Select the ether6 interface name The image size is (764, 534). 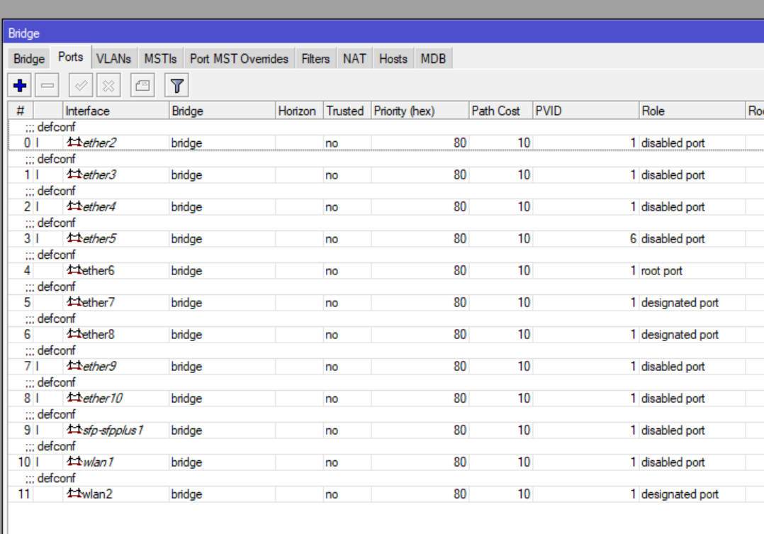point(98,271)
